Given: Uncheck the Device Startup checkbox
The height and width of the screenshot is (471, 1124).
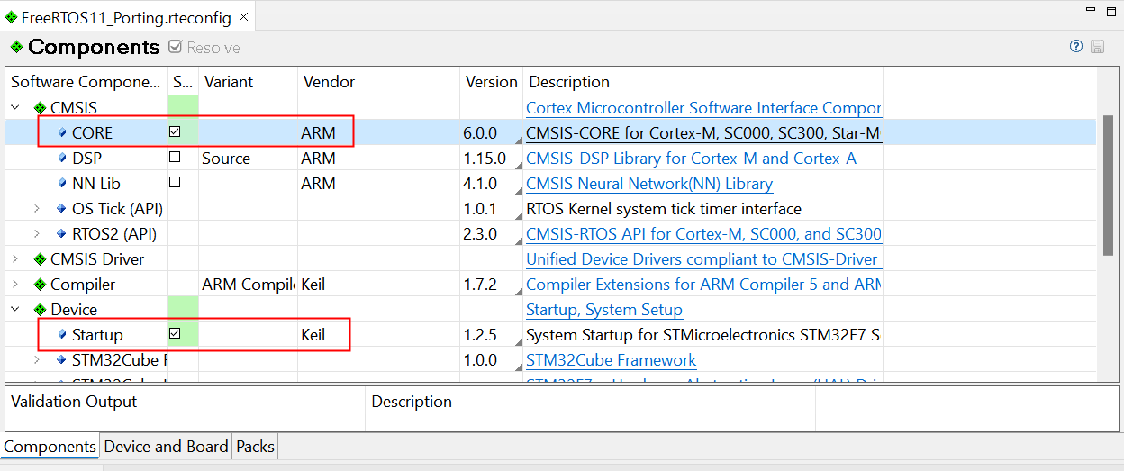Looking at the screenshot, I should point(175,334).
